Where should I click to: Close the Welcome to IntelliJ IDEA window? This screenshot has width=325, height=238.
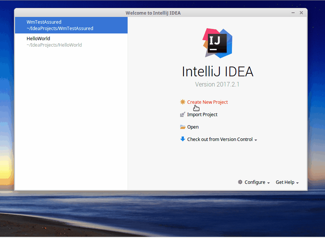301,13
